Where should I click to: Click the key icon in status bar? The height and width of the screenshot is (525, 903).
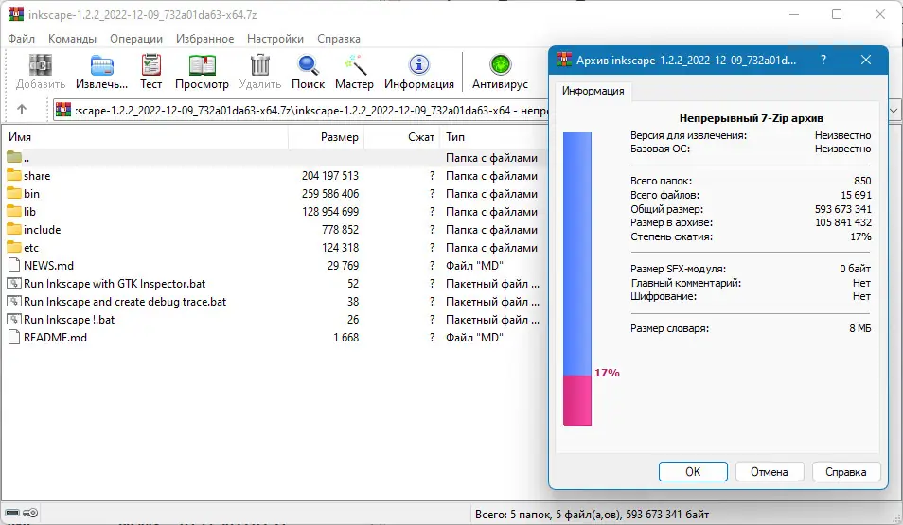[30, 513]
